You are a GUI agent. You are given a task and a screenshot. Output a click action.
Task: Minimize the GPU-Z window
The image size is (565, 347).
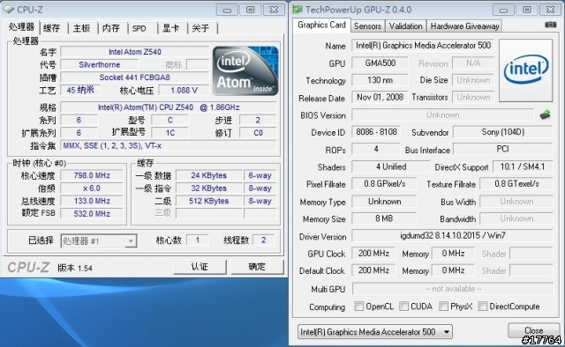[503, 10]
